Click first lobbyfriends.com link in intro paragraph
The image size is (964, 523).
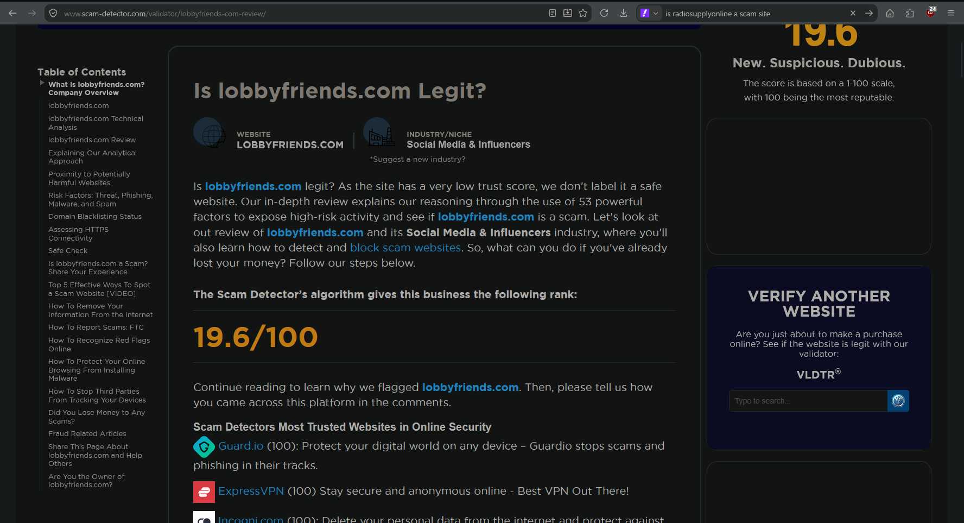pyautogui.click(x=253, y=186)
